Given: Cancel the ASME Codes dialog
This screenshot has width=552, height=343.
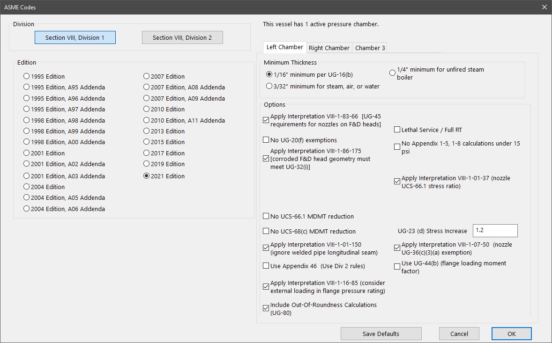Looking at the screenshot, I should [x=459, y=334].
